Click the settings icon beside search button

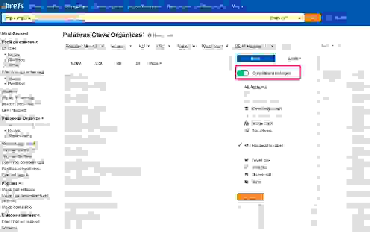click(x=329, y=18)
